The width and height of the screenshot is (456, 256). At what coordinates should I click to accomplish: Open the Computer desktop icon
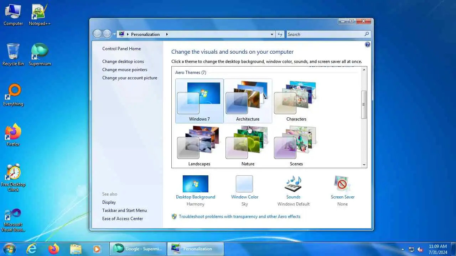[x=13, y=15]
